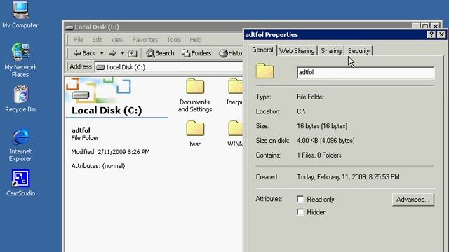Open the Tools menu
The height and width of the screenshot is (252, 449).
pyautogui.click(x=174, y=40)
